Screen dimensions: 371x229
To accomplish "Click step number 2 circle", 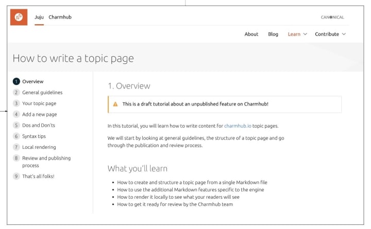I will pyautogui.click(x=16, y=93).
